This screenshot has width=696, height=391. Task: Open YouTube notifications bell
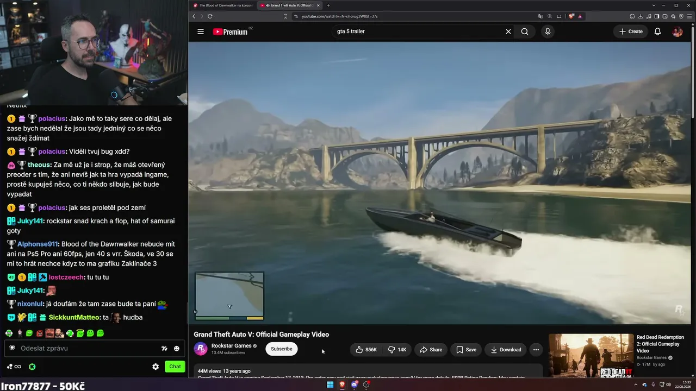657,31
